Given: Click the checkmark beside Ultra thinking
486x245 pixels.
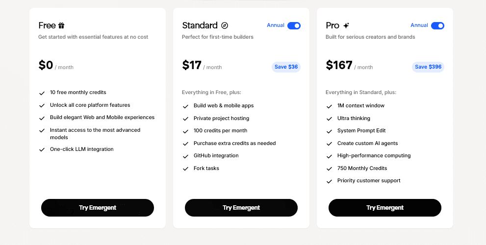Looking at the screenshot, I should pos(329,119).
